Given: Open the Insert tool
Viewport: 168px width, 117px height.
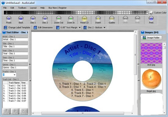Looking at the screenshot, I should click(98, 20).
